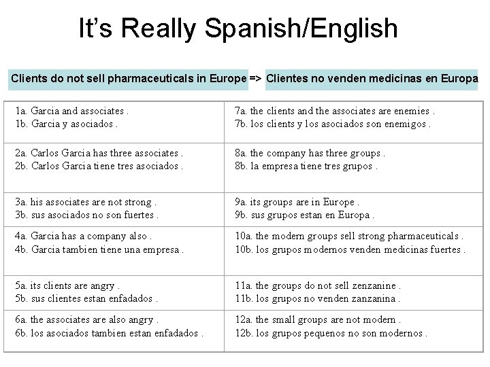490x367 pixels.
Task: Click the cell about modern groups selling strong pharmaceuticals
Action: click(x=353, y=243)
